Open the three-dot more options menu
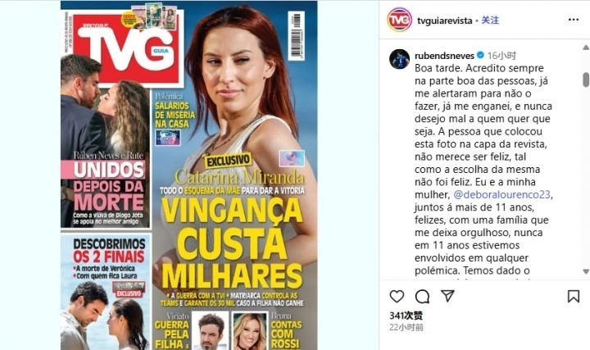 [574, 20]
